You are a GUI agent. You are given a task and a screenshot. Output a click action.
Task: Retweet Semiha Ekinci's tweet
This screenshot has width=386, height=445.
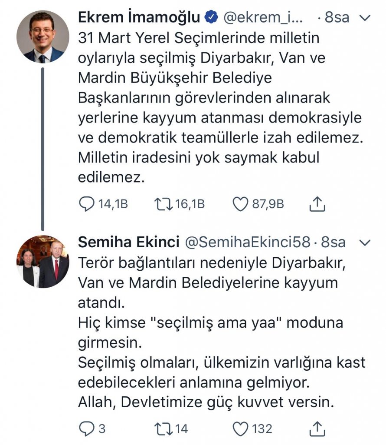[163, 429]
